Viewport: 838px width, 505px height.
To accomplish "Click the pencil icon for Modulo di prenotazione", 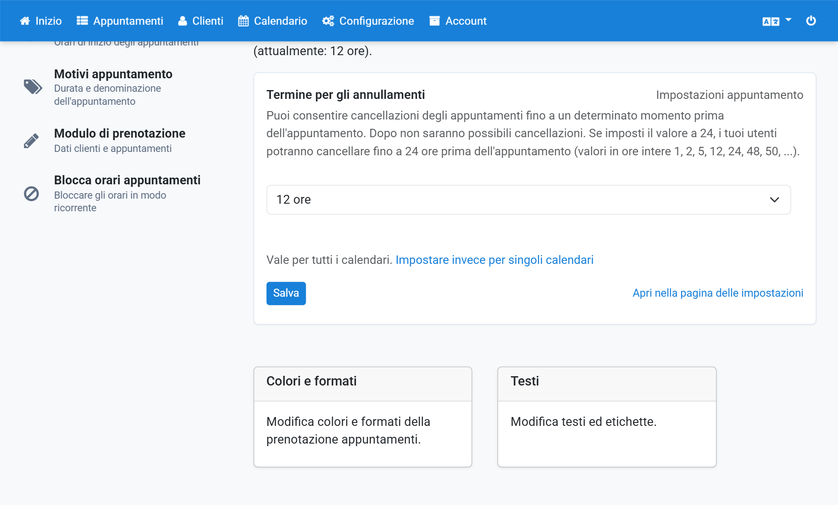I will 31,141.
